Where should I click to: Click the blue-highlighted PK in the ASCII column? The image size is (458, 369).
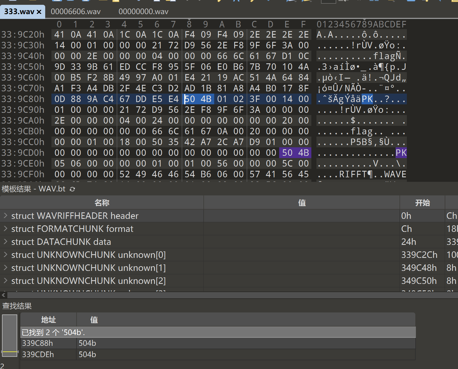(x=367, y=99)
